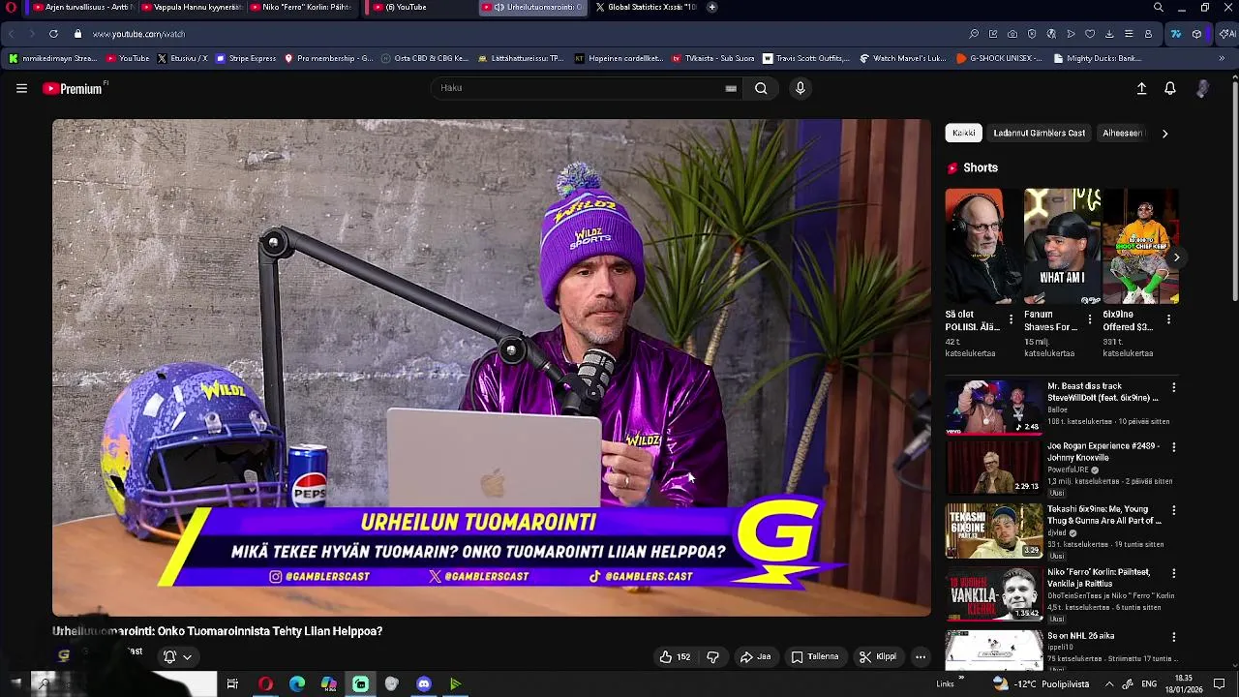Open options for Niko Ferro Korlin video
1239x697 pixels.
(1173, 573)
